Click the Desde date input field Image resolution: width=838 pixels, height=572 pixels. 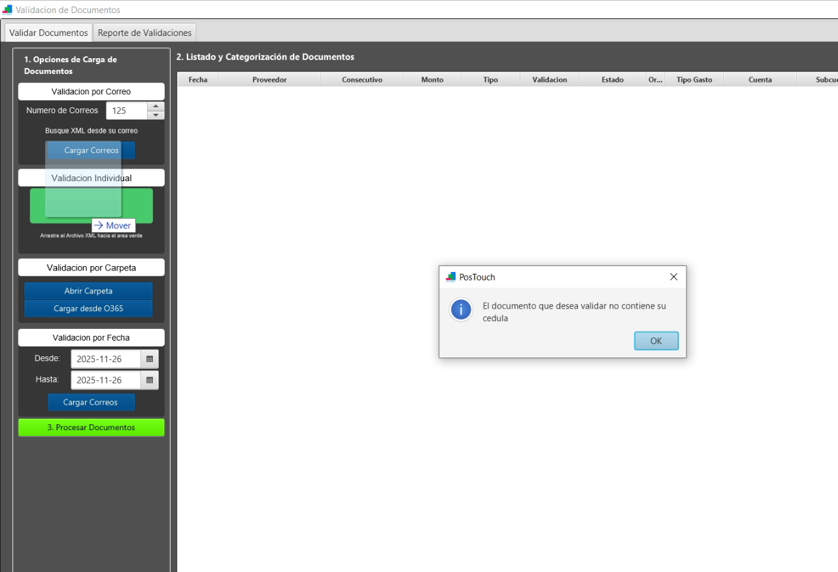click(105, 359)
